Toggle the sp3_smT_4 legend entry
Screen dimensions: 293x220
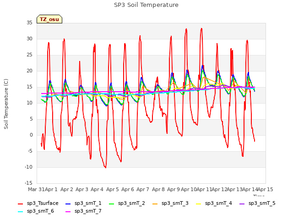[x=214, y=203]
